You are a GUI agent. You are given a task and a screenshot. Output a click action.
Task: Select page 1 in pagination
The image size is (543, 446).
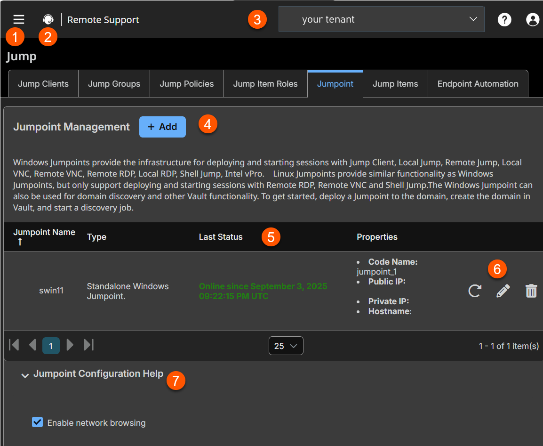51,346
